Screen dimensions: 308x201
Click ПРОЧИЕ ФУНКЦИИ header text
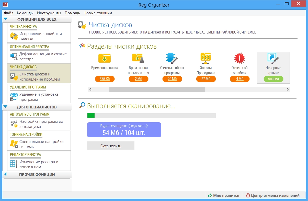coord(37,175)
